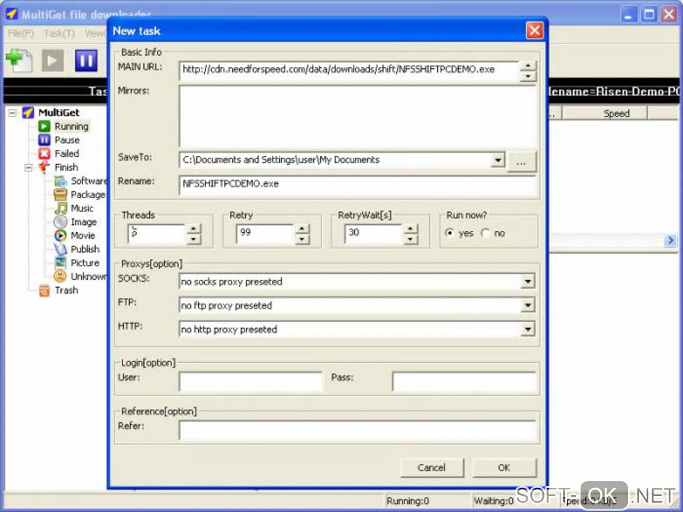Open the Movie category icon
Viewport: 683px width, 512px height.
[x=60, y=236]
